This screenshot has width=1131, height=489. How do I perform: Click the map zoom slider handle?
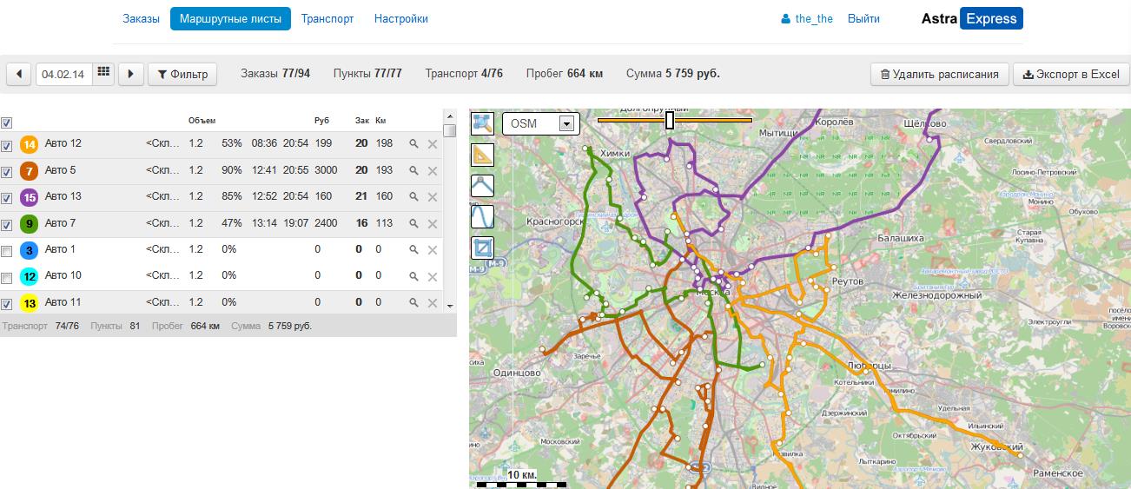670,120
